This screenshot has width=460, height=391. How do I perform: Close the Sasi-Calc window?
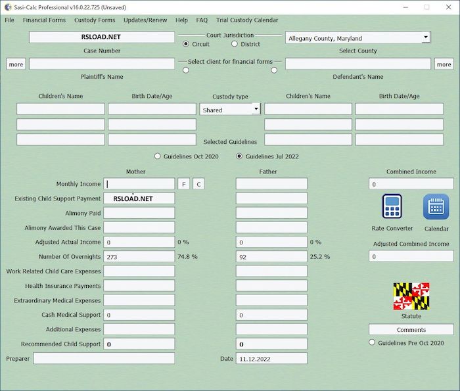click(x=448, y=7)
